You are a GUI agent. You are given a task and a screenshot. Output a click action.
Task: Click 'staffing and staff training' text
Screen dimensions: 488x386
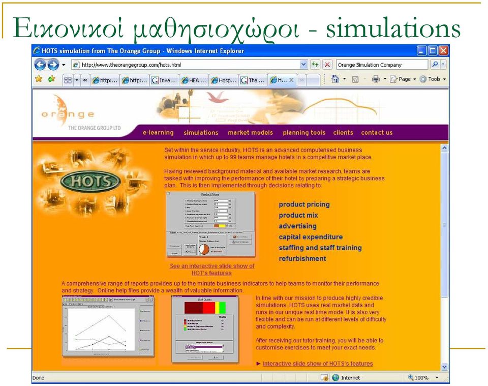[x=320, y=248]
